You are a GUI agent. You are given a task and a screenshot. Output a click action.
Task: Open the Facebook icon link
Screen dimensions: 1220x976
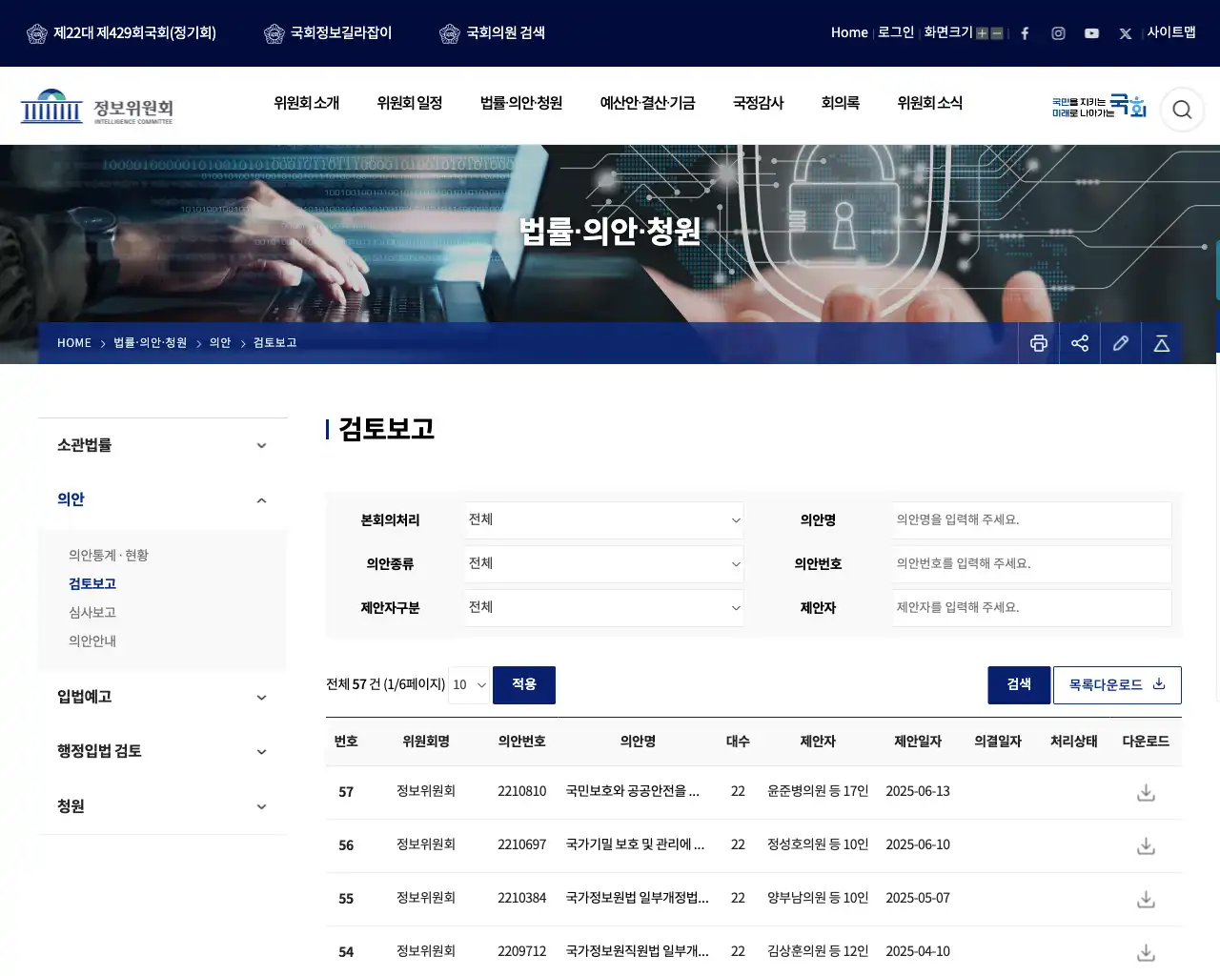point(1025,33)
